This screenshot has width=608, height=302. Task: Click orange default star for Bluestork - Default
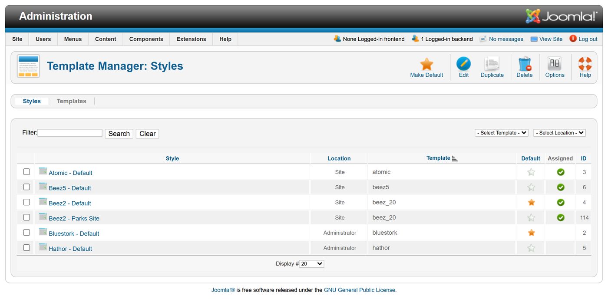pos(531,233)
